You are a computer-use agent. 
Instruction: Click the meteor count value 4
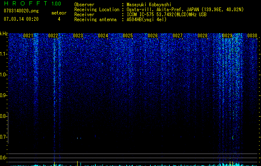59,19
